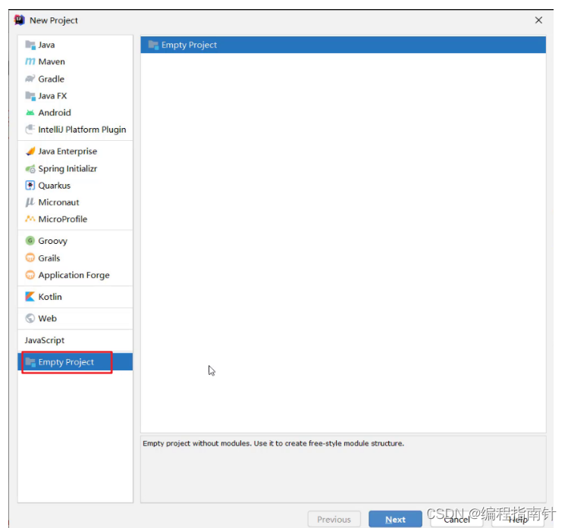568x528 pixels.
Task: Click the "Grails" text label
Action: click(49, 258)
